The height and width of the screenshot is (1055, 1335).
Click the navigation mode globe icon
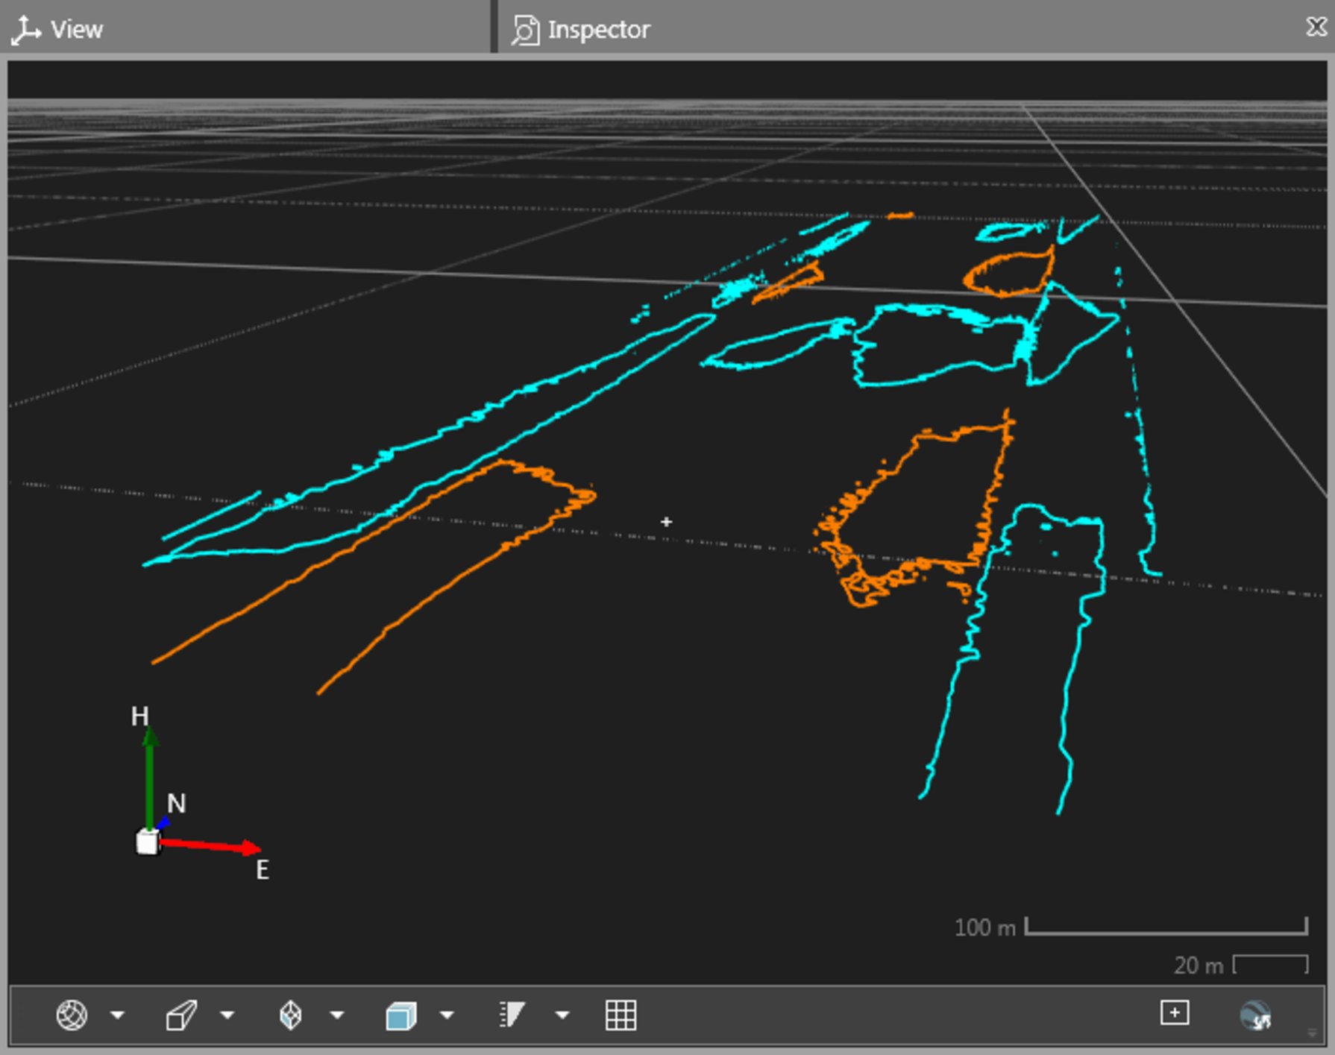(72, 1015)
